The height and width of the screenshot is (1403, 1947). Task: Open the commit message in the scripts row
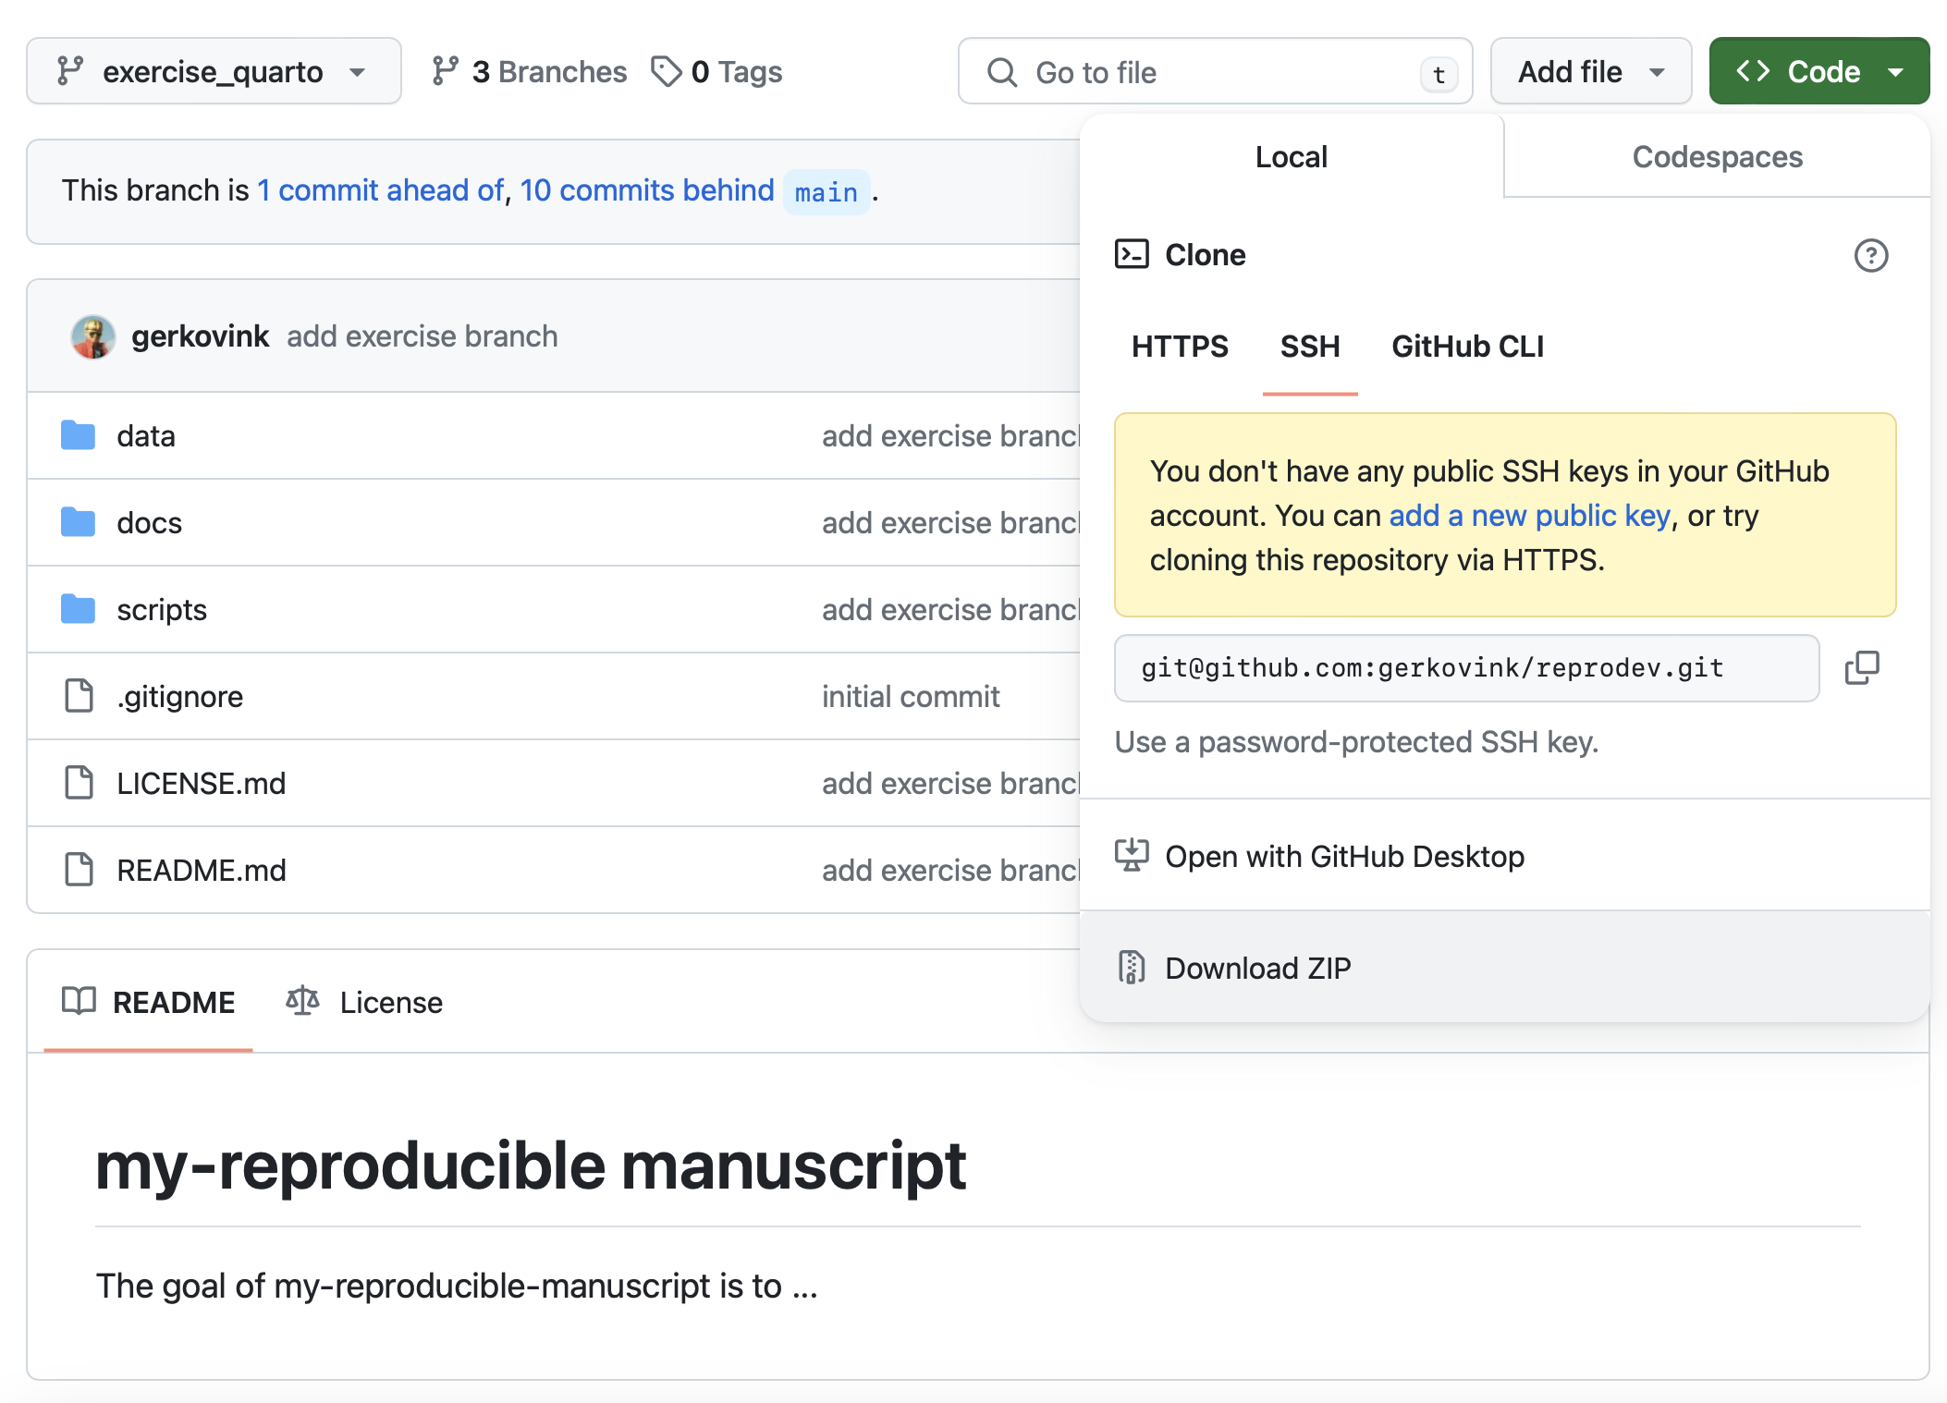pyautogui.click(x=951, y=610)
